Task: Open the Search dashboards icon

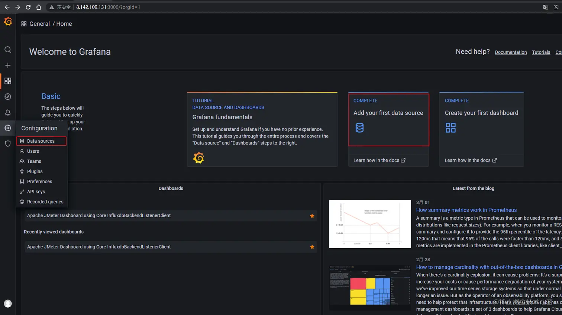Action: (8, 49)
